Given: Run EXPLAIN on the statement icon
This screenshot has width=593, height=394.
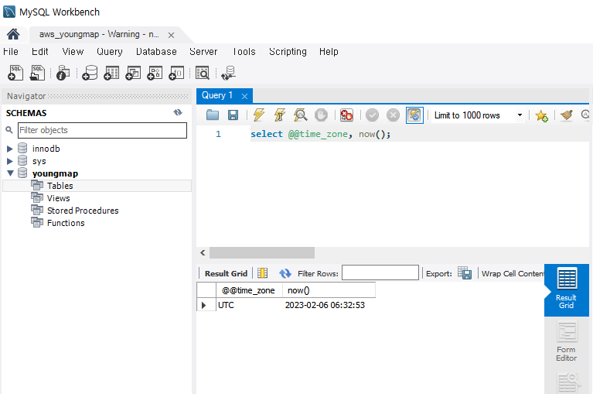Looking at the screenshot, I should 300,115.
